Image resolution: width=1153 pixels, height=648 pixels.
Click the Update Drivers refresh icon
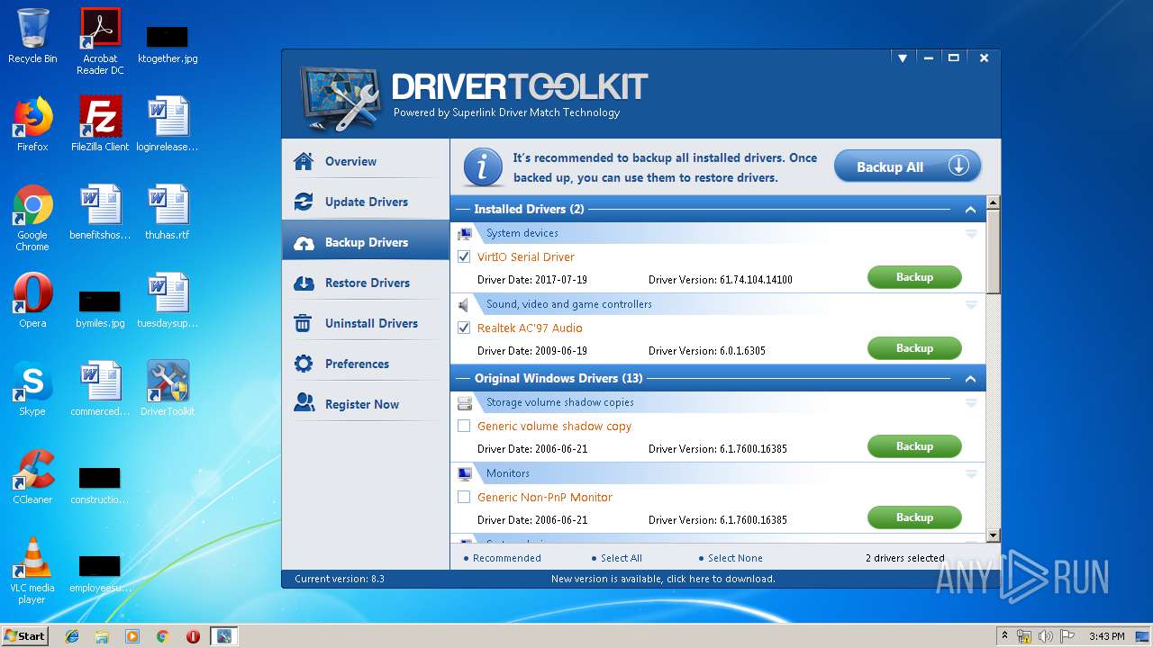[x=304, y=202]
